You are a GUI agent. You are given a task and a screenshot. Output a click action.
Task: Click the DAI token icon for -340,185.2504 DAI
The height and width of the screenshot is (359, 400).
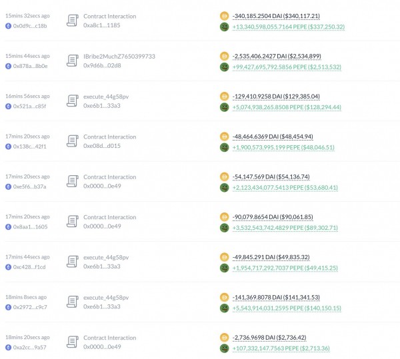[225, 15]
